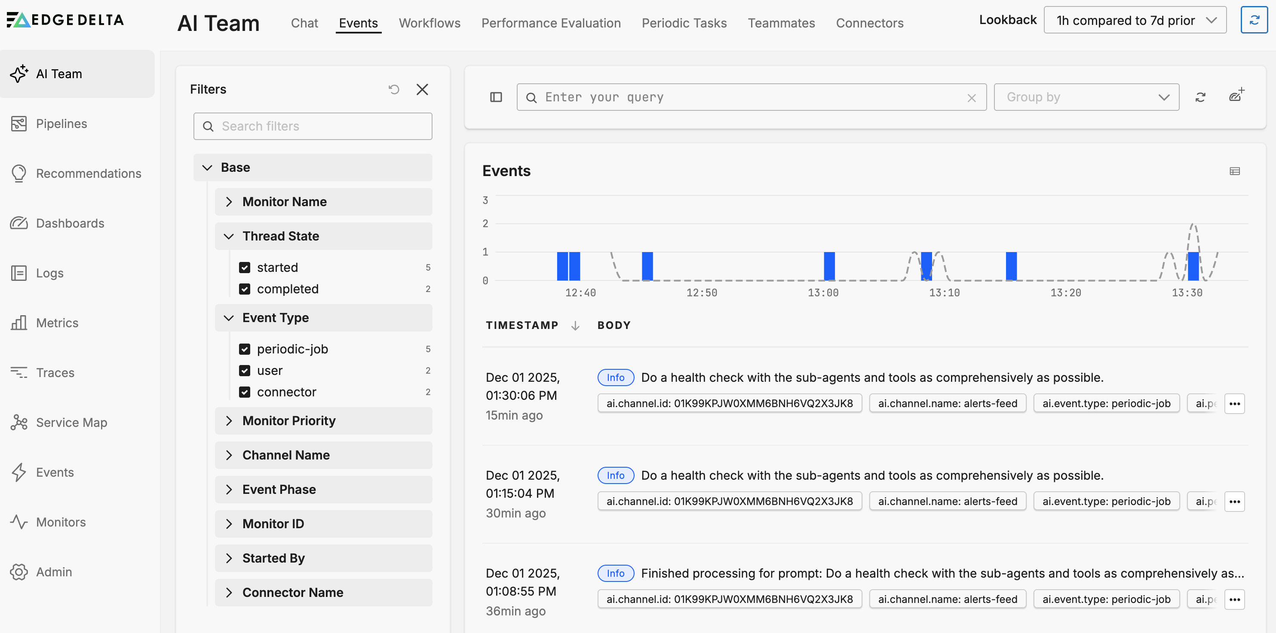Uncheck the started thread state filter

(x=245, y=267)
